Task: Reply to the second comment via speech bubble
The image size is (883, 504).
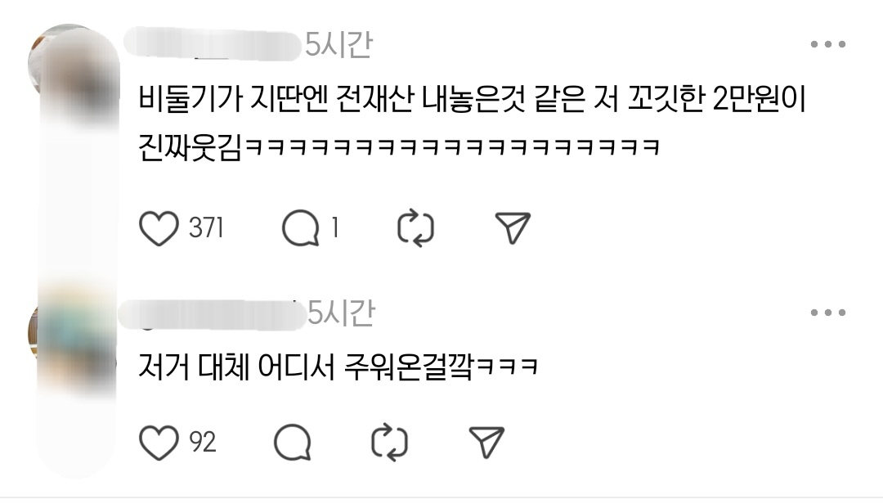Action: (292, 443)
